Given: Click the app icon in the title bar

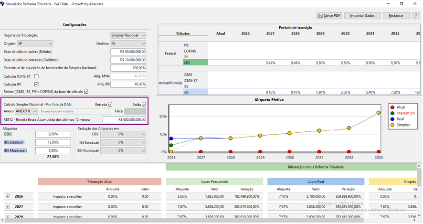Looking at the screenshot, I should click(x=3, y=4).
